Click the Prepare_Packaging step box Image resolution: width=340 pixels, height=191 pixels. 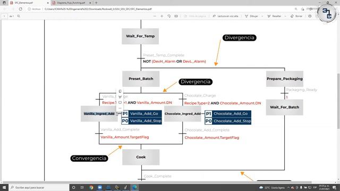tap(285, 79)
